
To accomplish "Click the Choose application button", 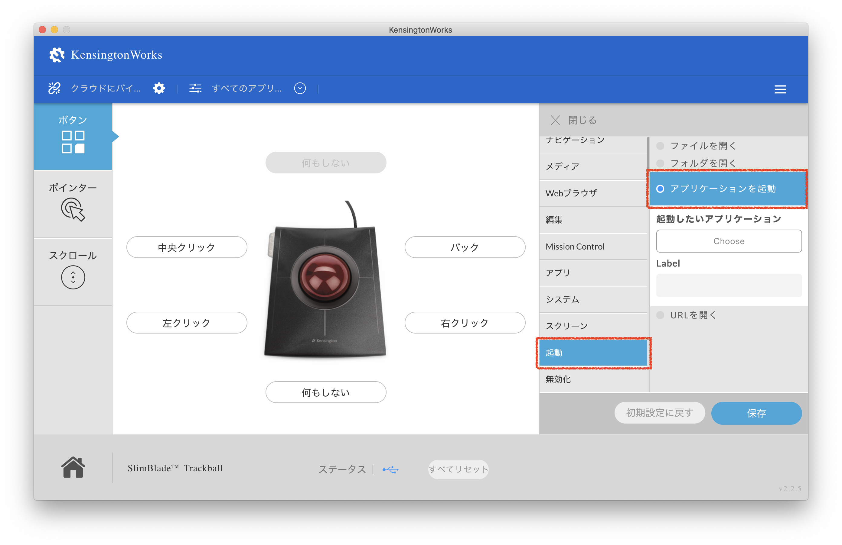I will click(x=729, y=241).
